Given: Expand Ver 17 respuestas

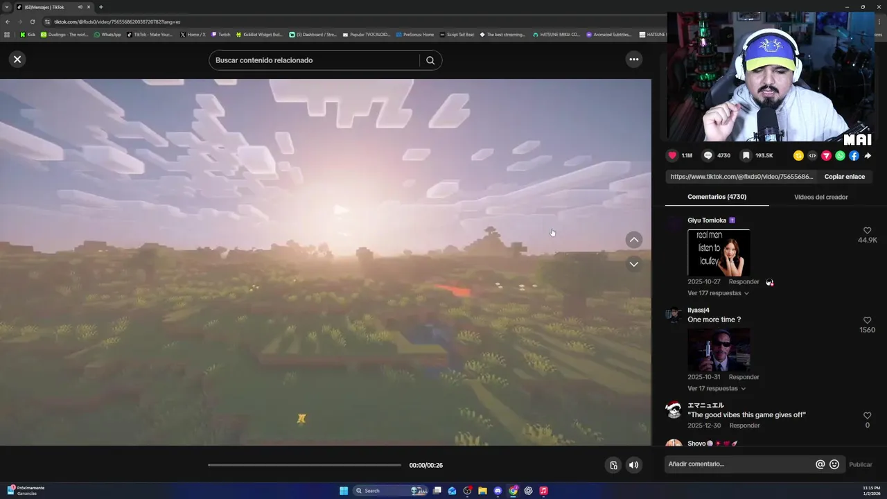Looking at the screenshot, I should tap(716, 389).
